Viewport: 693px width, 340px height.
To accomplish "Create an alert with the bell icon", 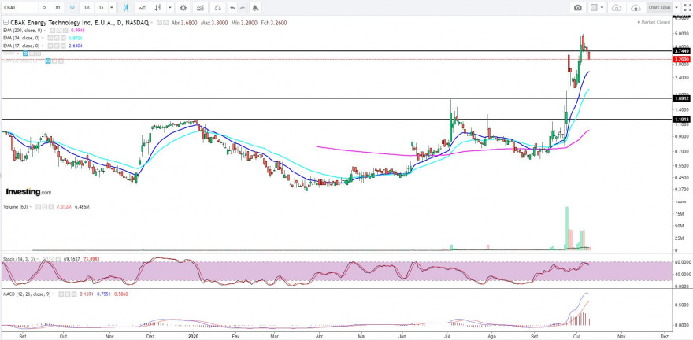I will click(255, 8).
